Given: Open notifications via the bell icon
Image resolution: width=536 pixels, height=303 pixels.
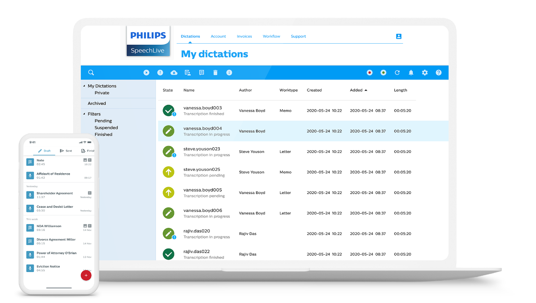Looking at the screenshot, I should pyautogui.click(x=411, y=72).
